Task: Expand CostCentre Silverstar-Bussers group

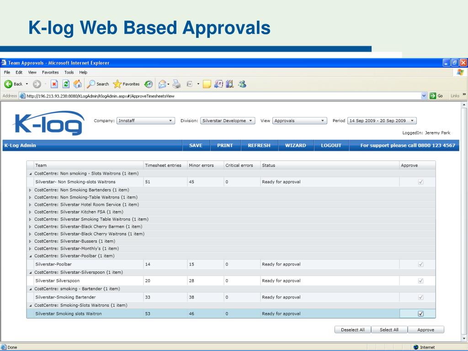Action: pos(30,241)
